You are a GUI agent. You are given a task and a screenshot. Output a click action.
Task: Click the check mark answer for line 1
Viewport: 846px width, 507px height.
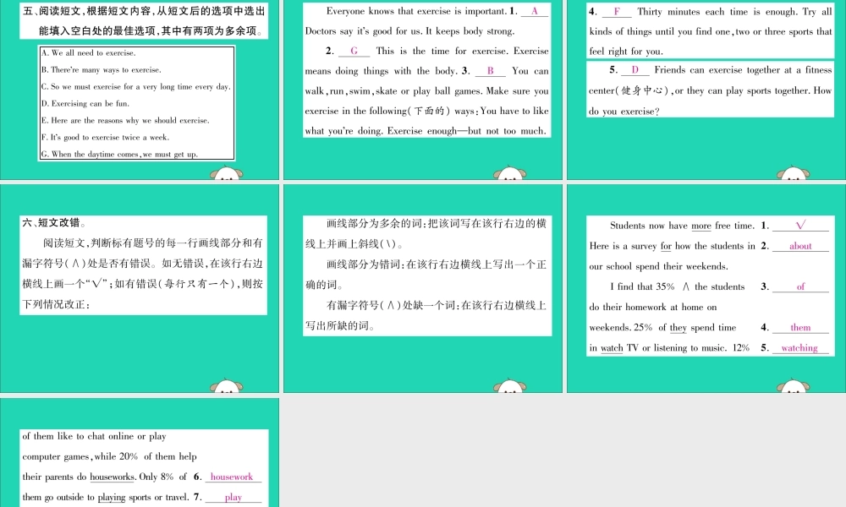(x=800, y=226)
